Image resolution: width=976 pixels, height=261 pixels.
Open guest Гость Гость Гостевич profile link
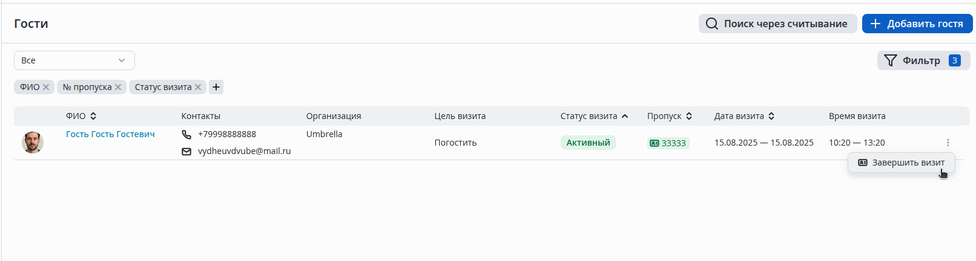[110, 134]
